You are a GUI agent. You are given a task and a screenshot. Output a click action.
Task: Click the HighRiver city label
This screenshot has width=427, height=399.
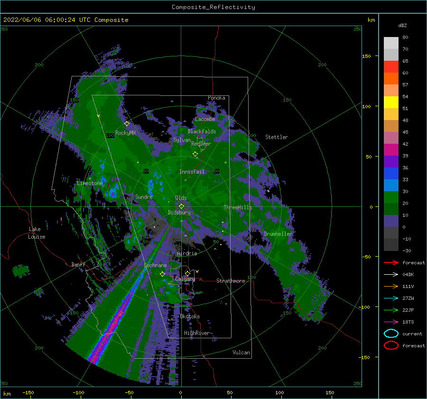coord(196,333)
